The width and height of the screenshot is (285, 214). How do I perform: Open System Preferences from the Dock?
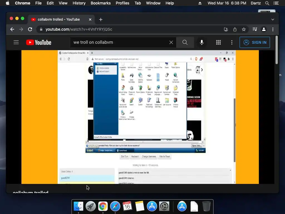(x=164, y=206)
